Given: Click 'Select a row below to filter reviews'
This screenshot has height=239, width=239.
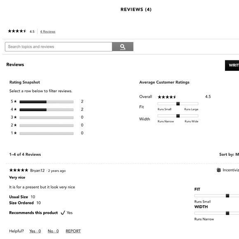Looking at the screenshot, I should 41,91.
